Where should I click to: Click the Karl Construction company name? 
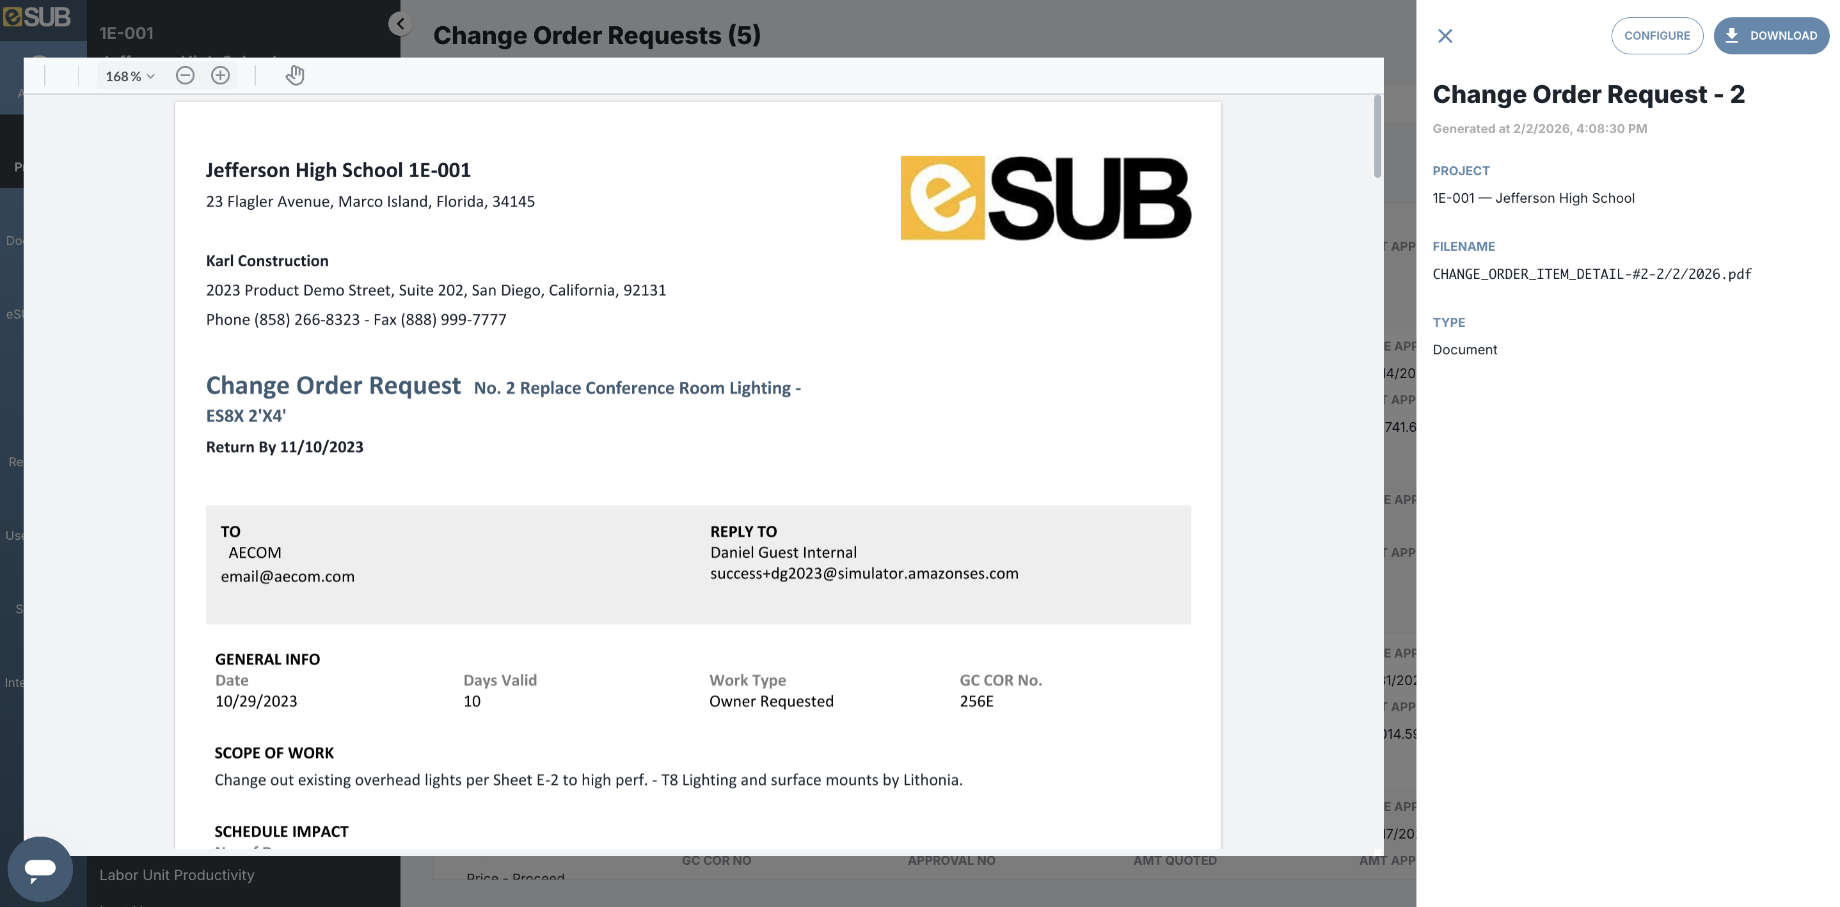pos(267,261)
